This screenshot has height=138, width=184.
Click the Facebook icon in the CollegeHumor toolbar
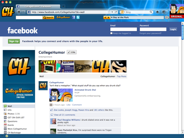(x=74, y=17)
